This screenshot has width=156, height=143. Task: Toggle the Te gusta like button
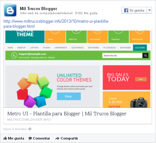134,10
